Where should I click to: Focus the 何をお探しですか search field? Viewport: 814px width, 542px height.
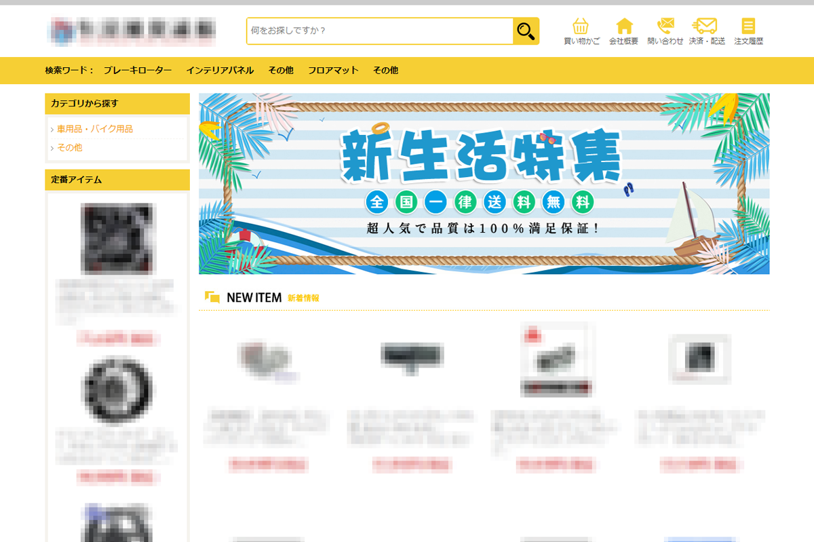coord(380,31)
